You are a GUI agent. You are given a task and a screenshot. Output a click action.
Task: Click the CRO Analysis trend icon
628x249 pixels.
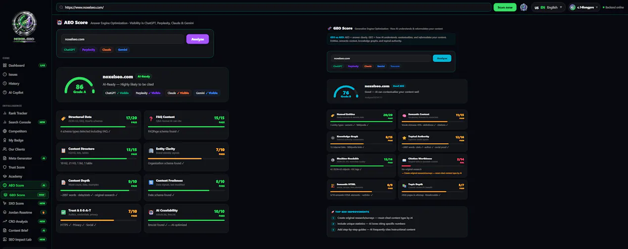5,221
